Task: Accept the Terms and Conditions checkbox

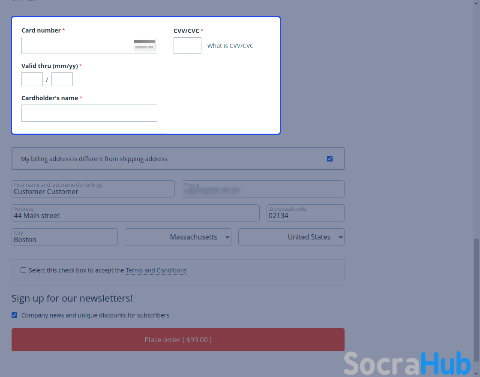Action: [x=24, y=270]
